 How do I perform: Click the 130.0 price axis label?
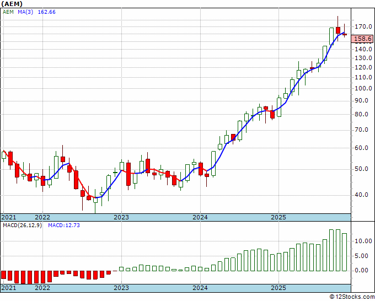363,58
